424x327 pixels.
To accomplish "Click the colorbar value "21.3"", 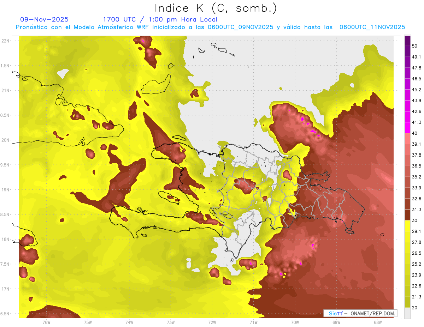I will [x=417, y=297].
